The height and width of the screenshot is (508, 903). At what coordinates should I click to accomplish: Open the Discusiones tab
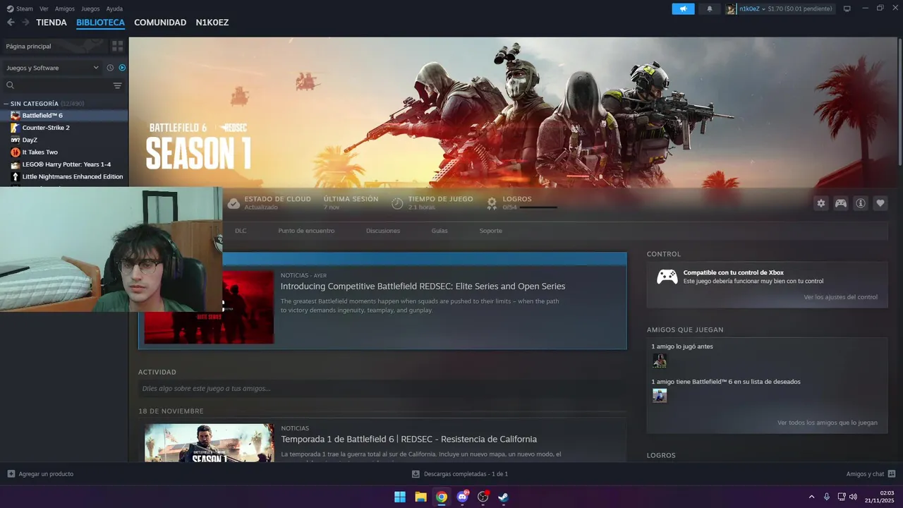pos(383,231)
